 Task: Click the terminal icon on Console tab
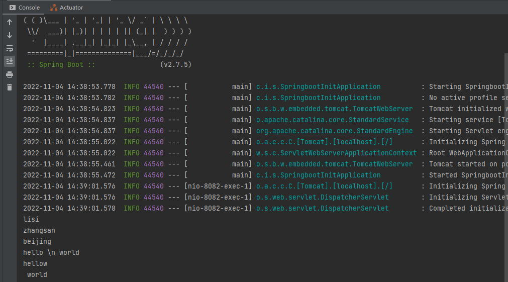tap(13, 8)
